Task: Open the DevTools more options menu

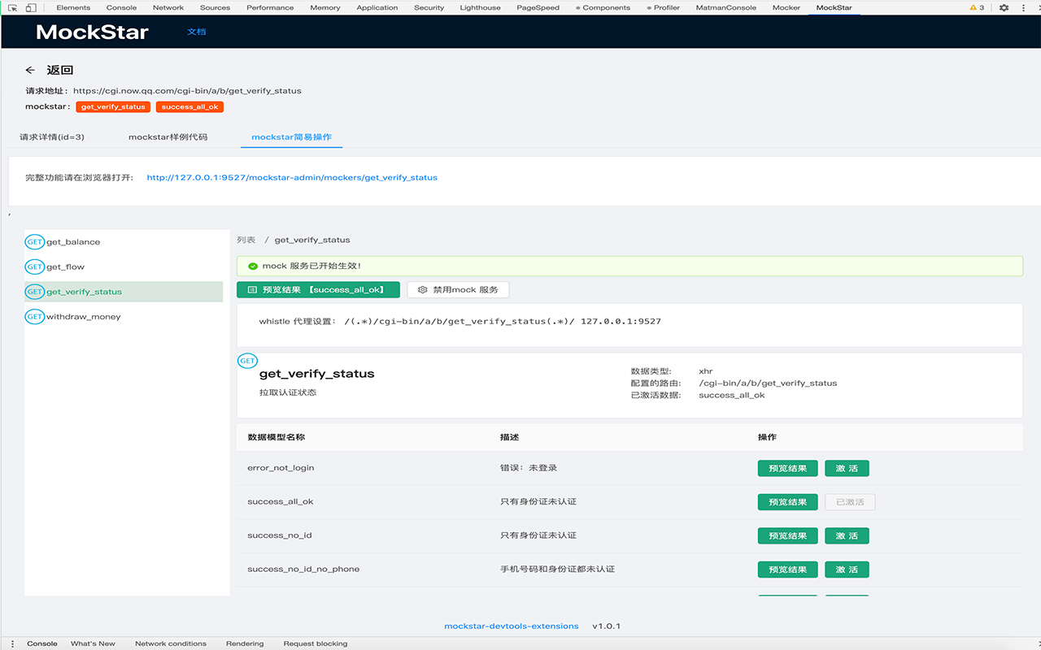Action: click(x=1026, y=7)
